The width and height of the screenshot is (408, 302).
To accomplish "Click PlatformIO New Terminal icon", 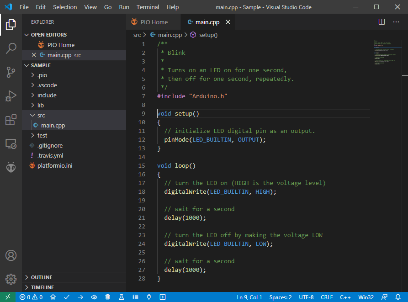I will [x=163, y=297].
